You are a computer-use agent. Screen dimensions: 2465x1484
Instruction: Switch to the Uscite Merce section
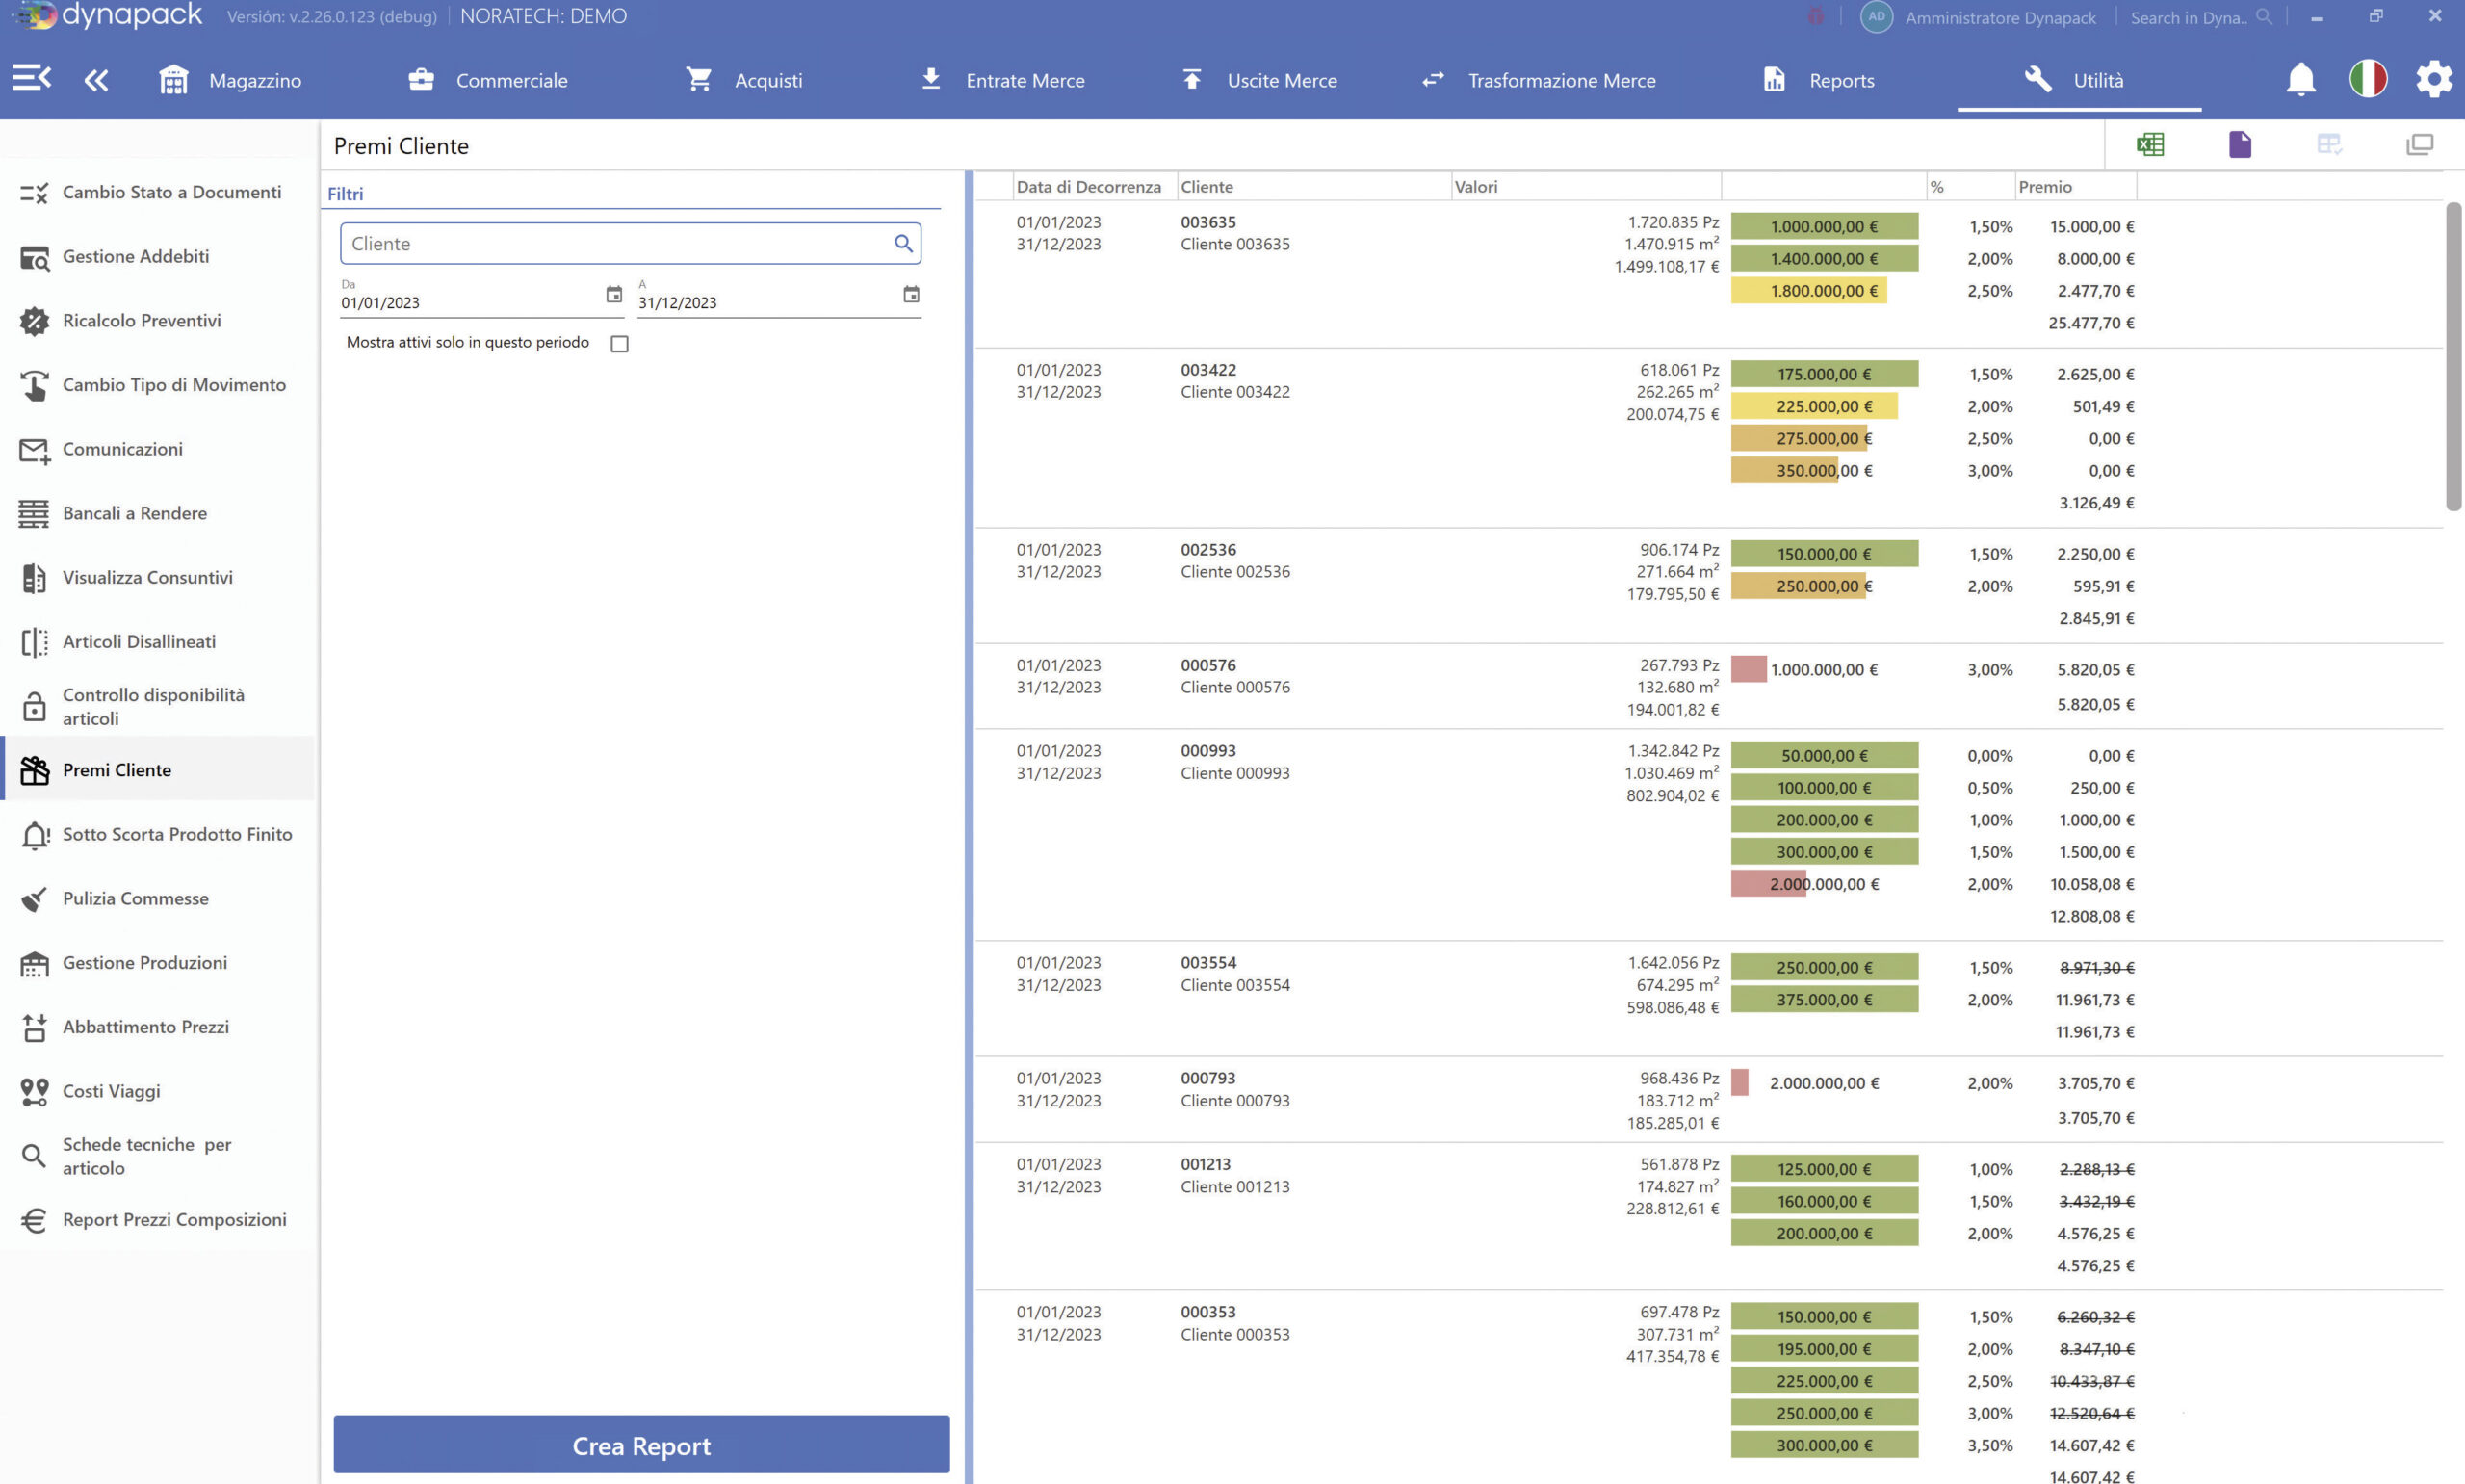pyautogui.click(x=1258, y=80)
